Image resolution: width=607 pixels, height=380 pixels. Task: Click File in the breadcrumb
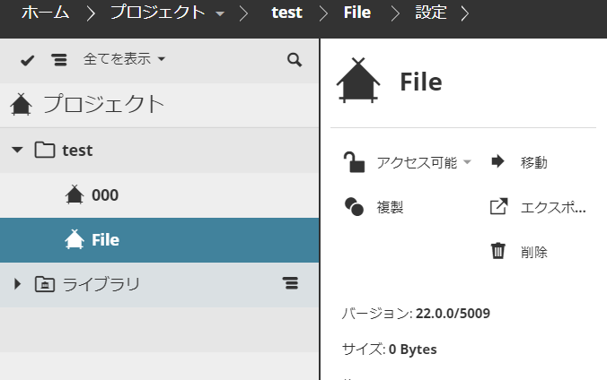357,13
